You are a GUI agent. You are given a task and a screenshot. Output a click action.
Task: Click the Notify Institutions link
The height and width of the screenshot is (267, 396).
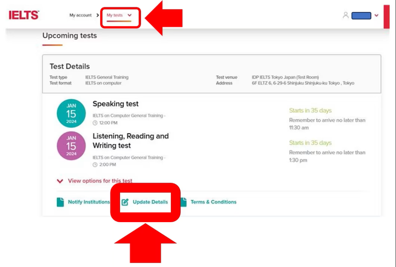[89, 202]
